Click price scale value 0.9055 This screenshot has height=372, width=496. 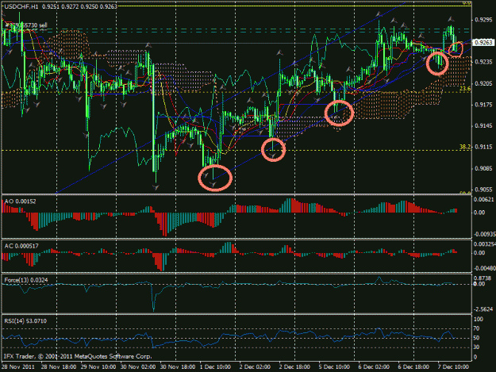pyautogui.click(x=483, y=190)
